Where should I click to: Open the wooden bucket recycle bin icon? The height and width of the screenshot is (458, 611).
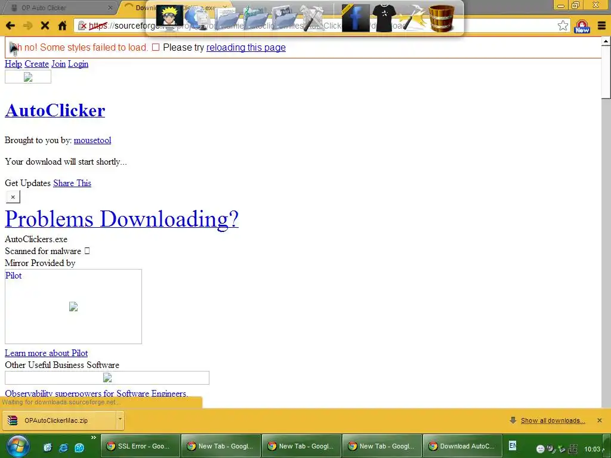point(442,18)
